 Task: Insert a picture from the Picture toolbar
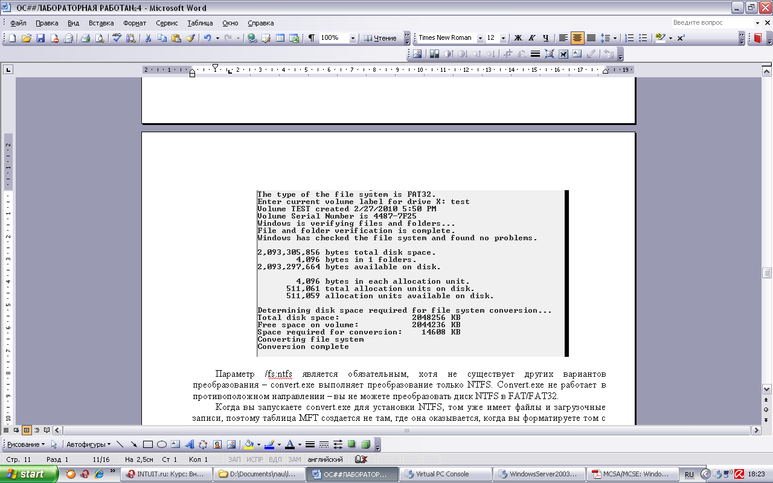[x=417, y=54]
